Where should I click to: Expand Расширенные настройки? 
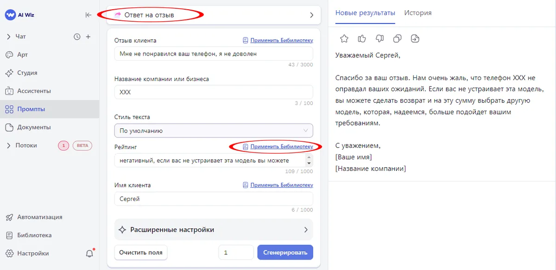(213, 229)
